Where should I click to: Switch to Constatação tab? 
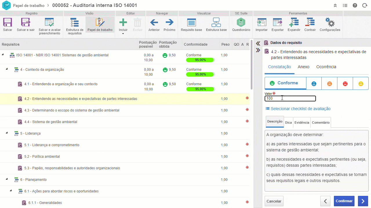coord(279,67)
